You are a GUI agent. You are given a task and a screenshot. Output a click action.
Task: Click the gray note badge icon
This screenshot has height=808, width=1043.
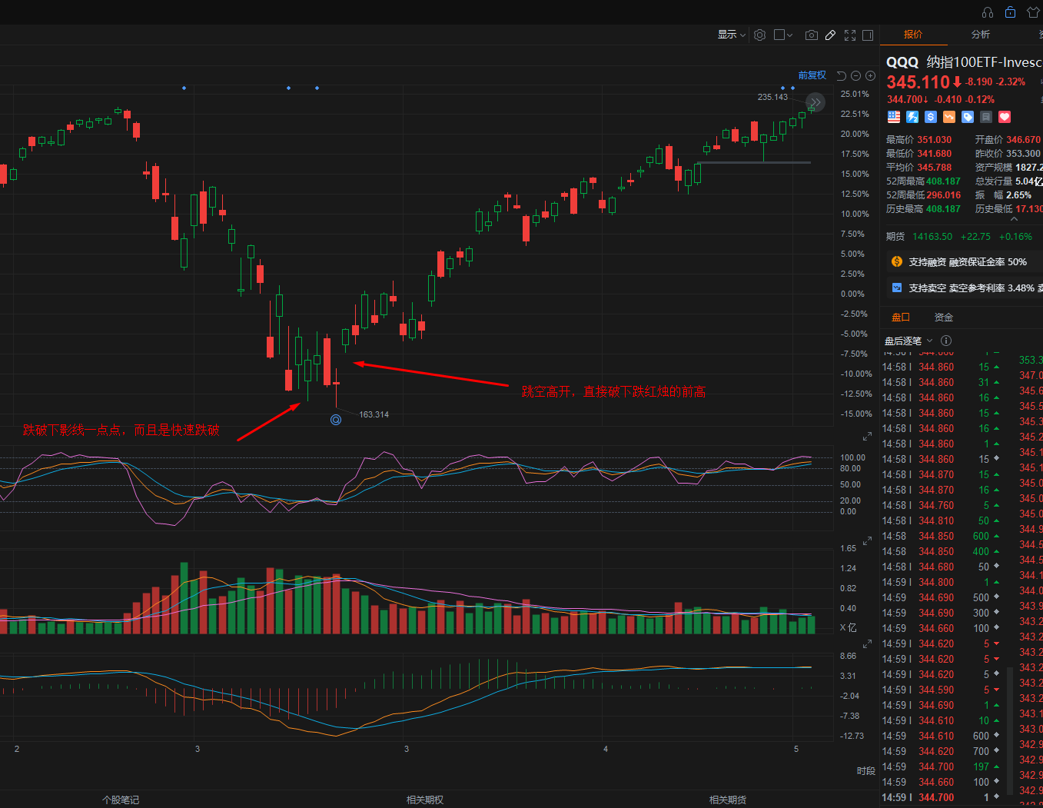pos(986,117)
